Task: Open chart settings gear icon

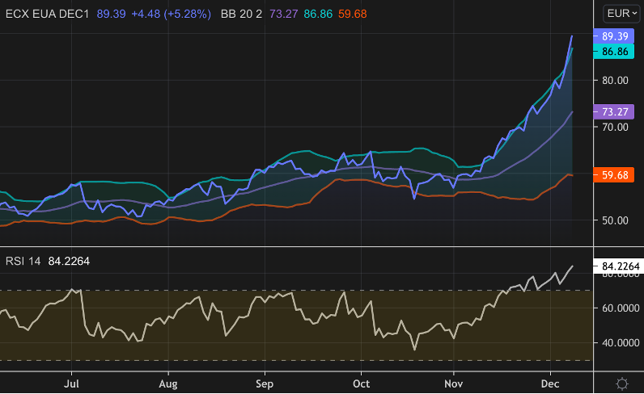Action: [x=621, y=384]
